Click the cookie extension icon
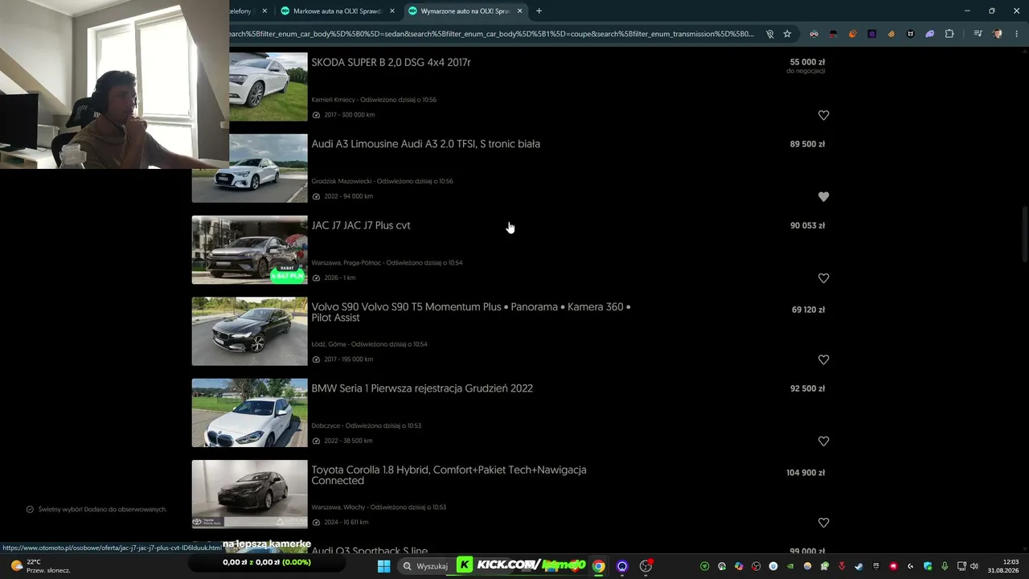Image resolution: width=1029 pixels, height=579 pixels. click(891, 34)
